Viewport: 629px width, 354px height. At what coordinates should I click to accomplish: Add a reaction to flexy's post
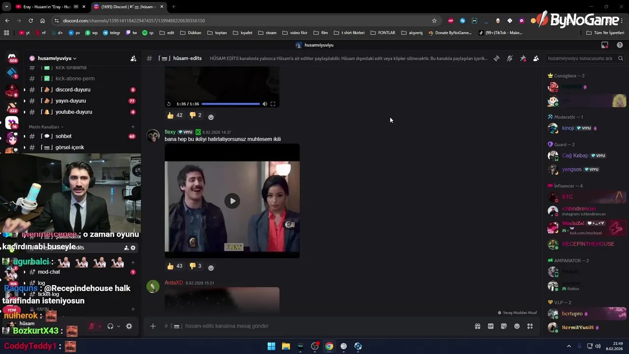click(x=211, y=267)
